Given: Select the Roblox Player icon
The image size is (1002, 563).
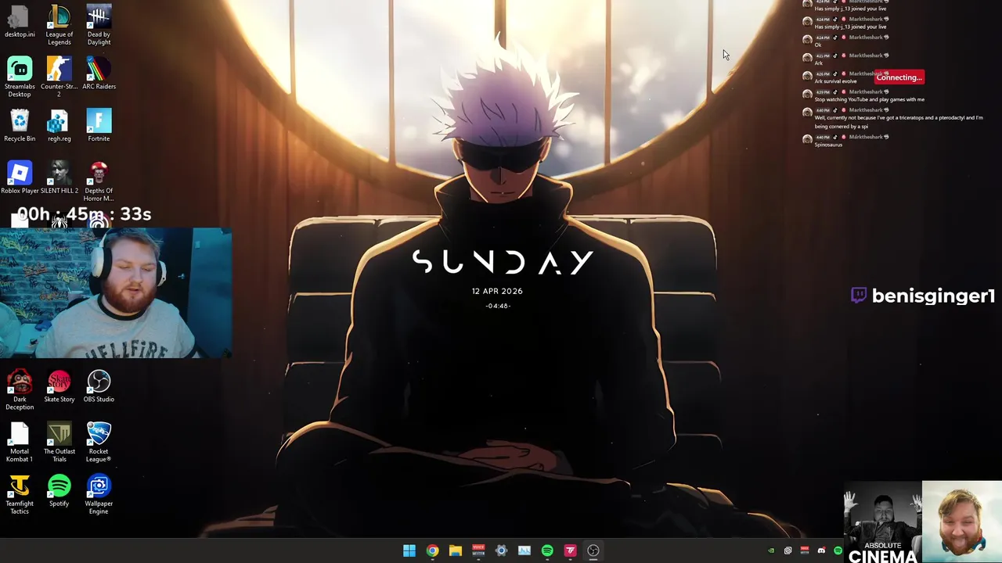Looking at the screenshot, I should tap(20, 178).
